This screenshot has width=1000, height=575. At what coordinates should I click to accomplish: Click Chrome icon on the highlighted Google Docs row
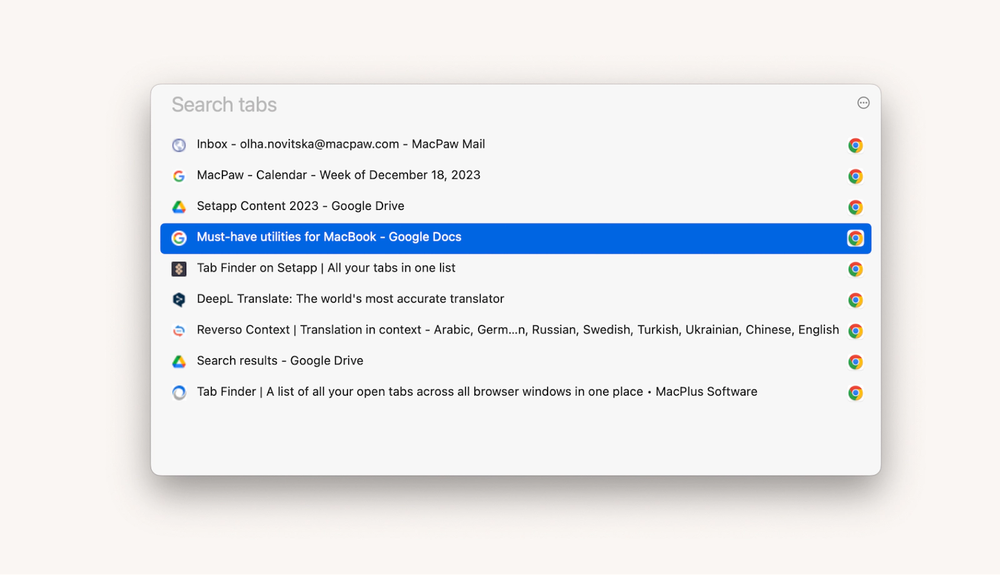click(x=856, y=238)
